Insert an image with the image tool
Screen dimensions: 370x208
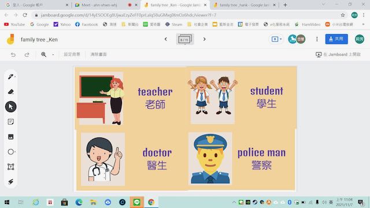pyautogui.click(x=10, y=137)
